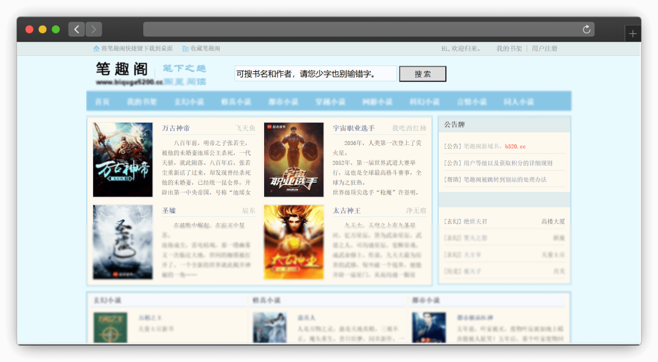Open the 万古神帝 book cover
This screenshot has height=362, width=658.
tap(123, 160)
